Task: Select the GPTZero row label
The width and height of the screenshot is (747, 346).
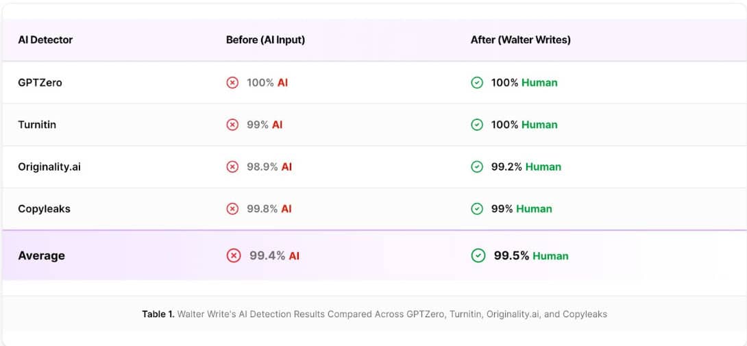Action: (40, 82)
